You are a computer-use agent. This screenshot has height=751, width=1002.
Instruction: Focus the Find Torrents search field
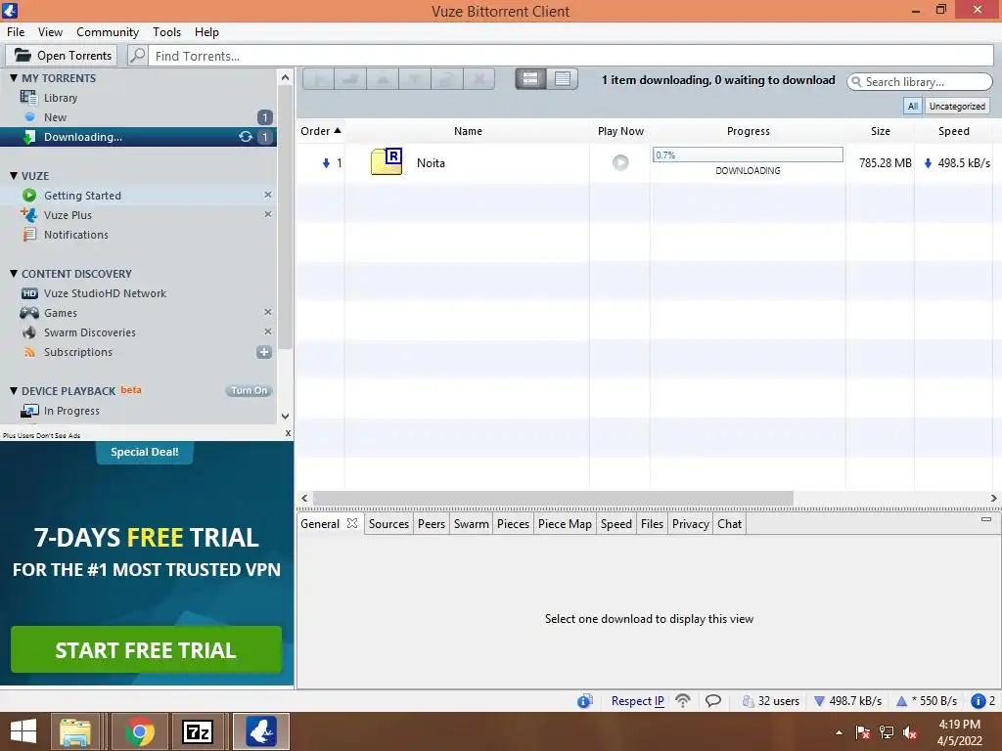tap(571, 56)
